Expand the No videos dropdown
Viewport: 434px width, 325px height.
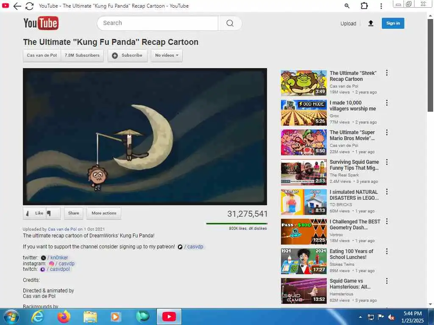167,55
